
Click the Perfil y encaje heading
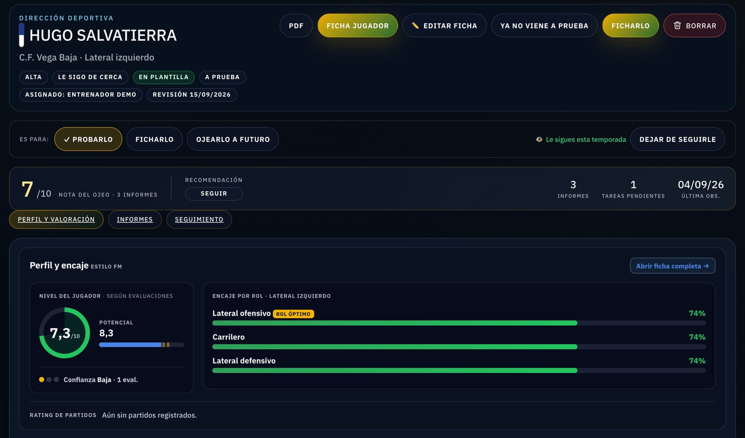59,265
